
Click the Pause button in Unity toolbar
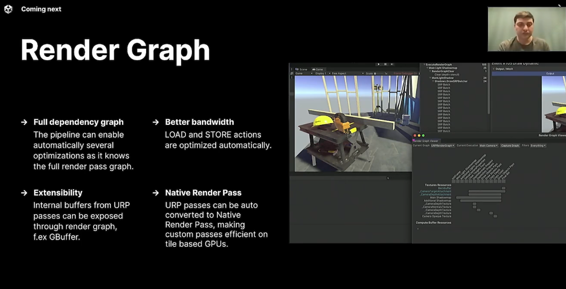(385, 64)
